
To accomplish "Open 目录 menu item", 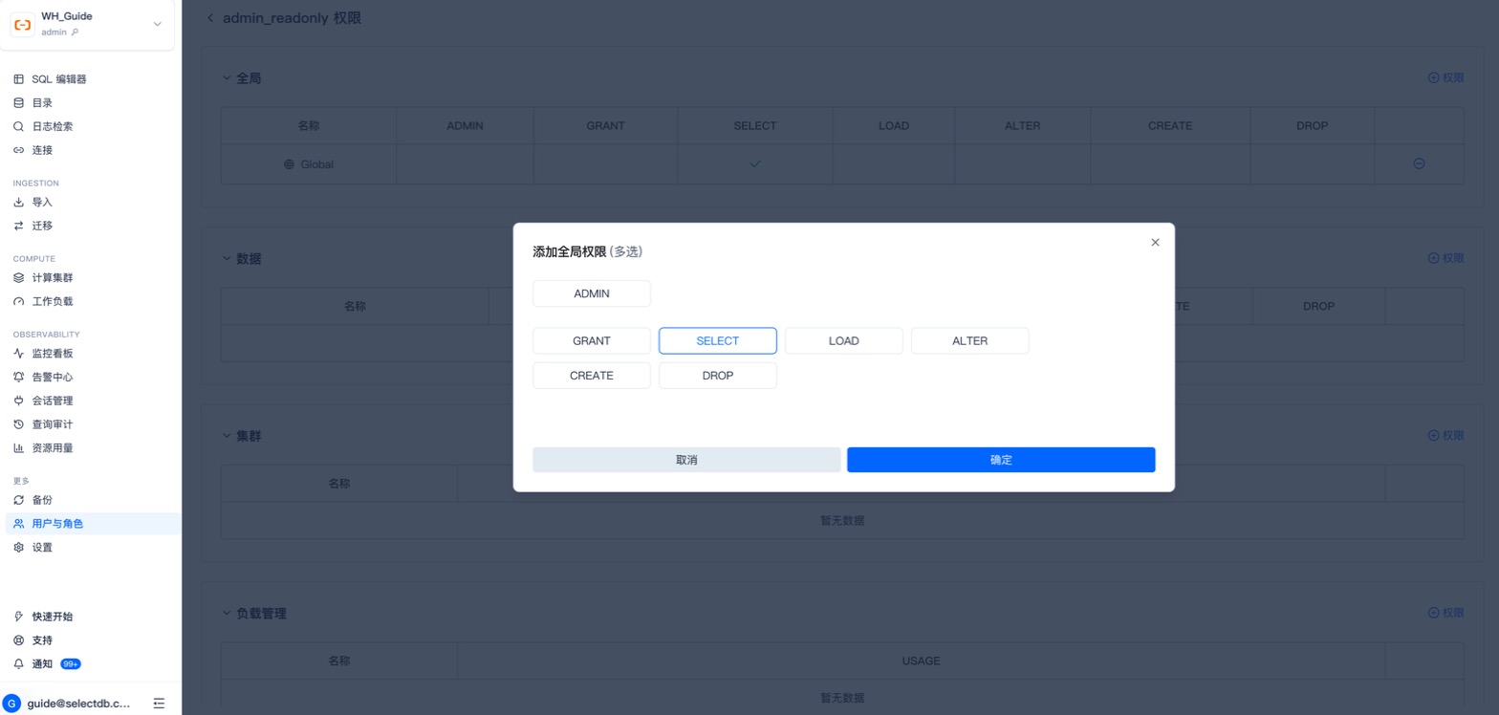I will tap(93, 103).
